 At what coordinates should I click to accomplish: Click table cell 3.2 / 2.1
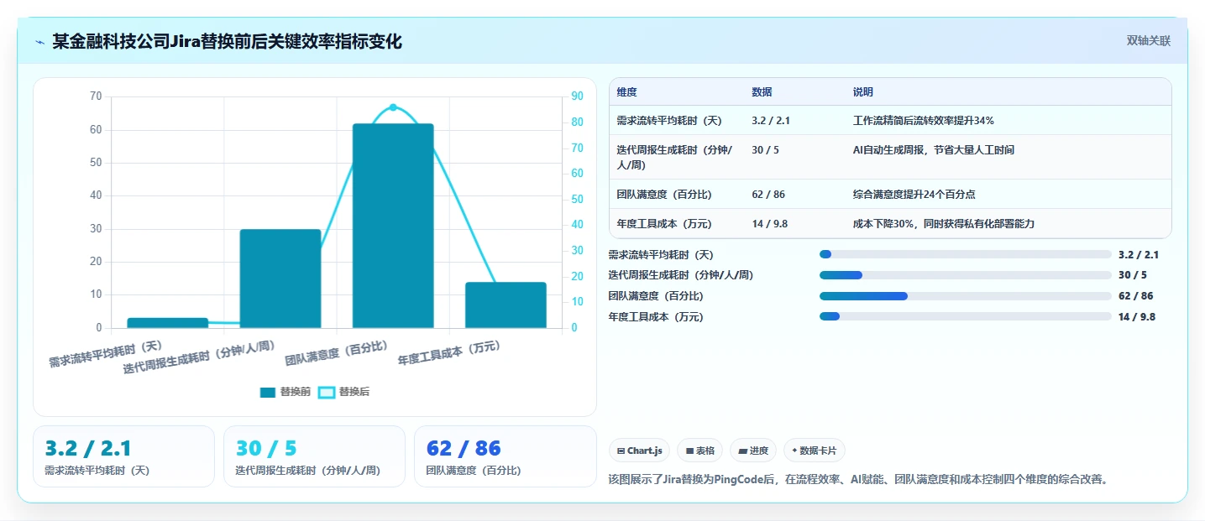[x=771, y=121]
